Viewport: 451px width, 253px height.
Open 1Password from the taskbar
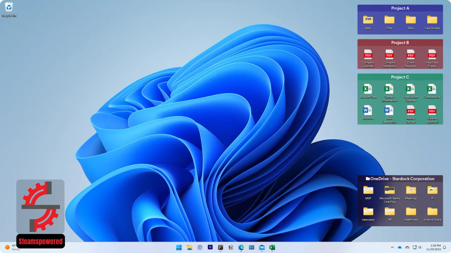199,247
